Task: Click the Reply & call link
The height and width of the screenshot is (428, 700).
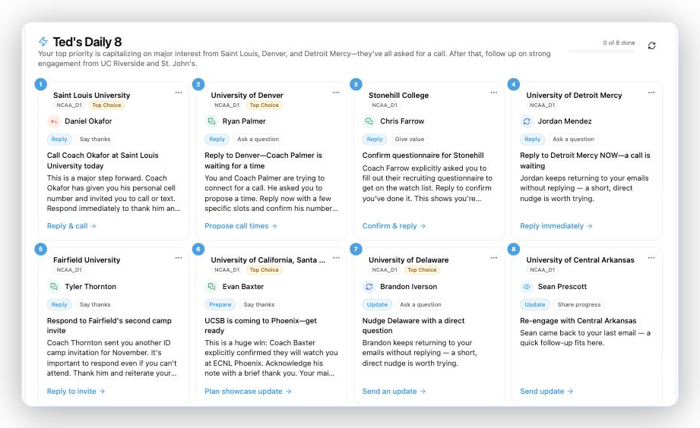Action: point(71,226)
